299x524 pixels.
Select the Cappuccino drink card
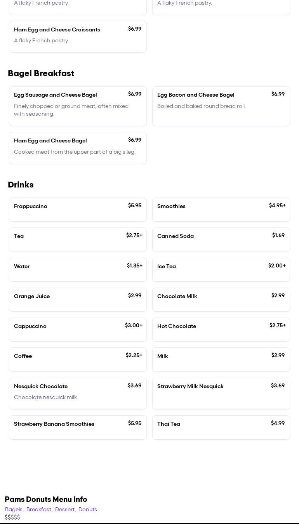[78, 330]
